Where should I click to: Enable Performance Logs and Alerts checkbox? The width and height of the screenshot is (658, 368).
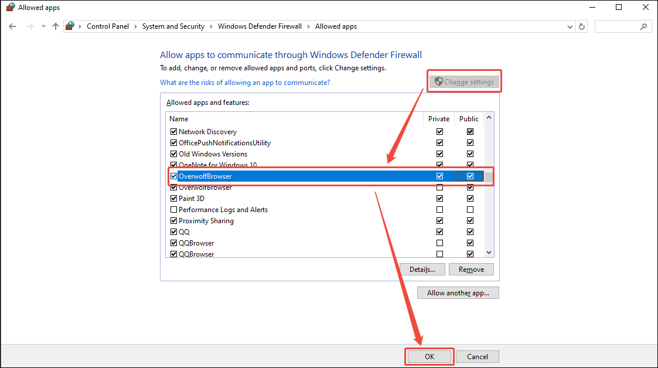[174, 209]
